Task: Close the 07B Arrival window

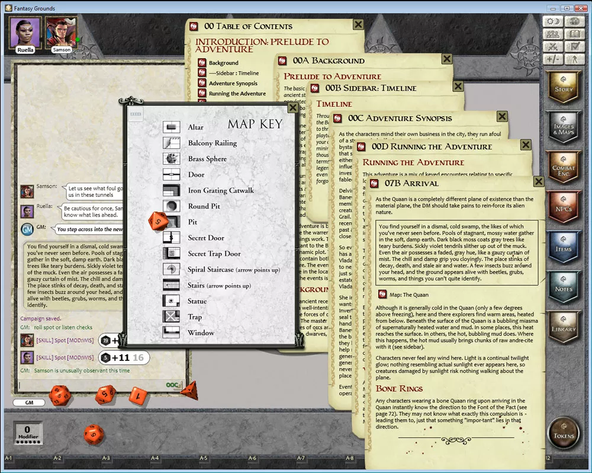Action: [539, 182]
